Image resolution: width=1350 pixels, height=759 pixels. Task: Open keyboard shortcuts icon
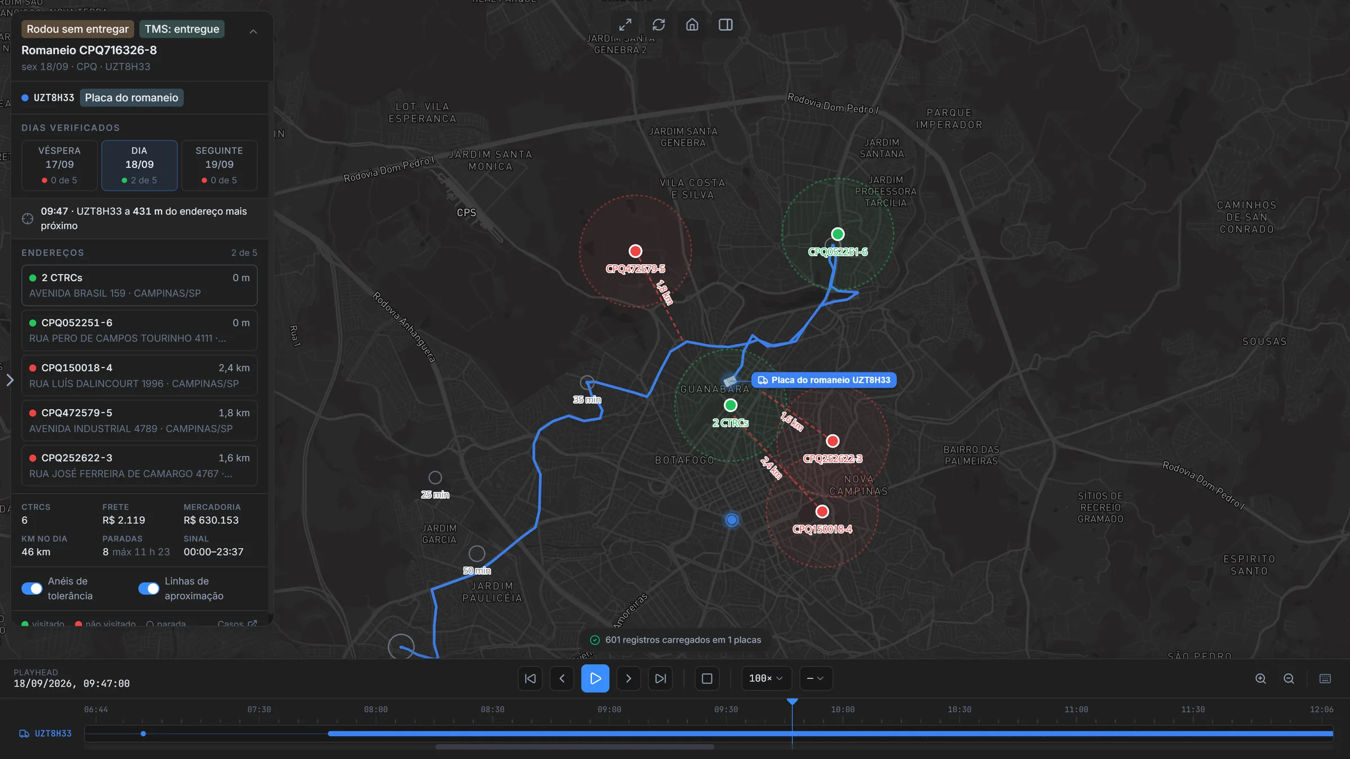[1325, 679]
